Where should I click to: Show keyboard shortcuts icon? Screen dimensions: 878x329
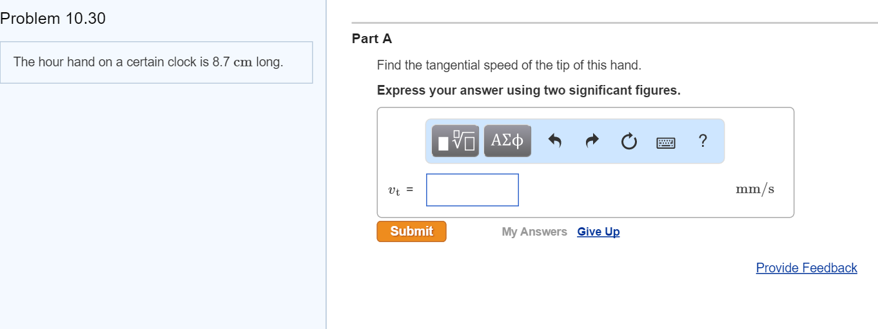click(666, 142)
